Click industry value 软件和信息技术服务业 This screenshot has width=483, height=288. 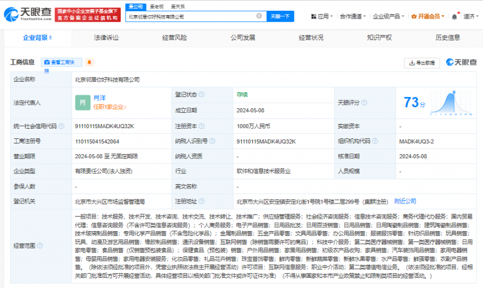coord(264,171)
